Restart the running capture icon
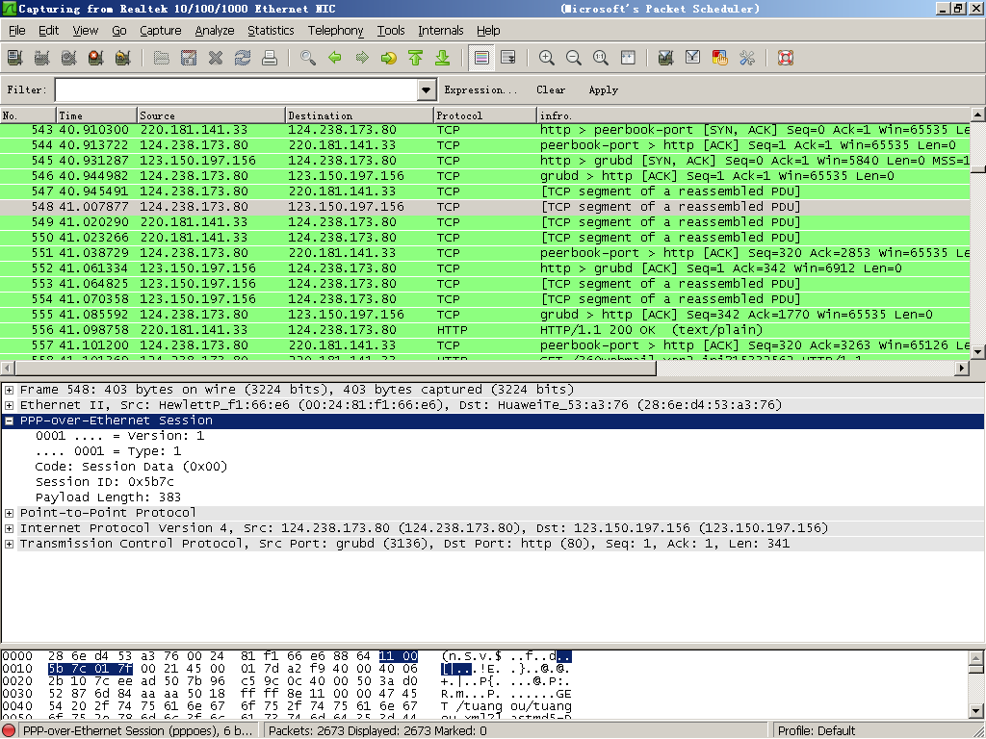The width and height of the screenshot is (986, 739). tap(122, 58)
